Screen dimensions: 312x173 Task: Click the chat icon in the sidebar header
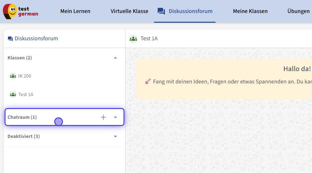[10, 39]
